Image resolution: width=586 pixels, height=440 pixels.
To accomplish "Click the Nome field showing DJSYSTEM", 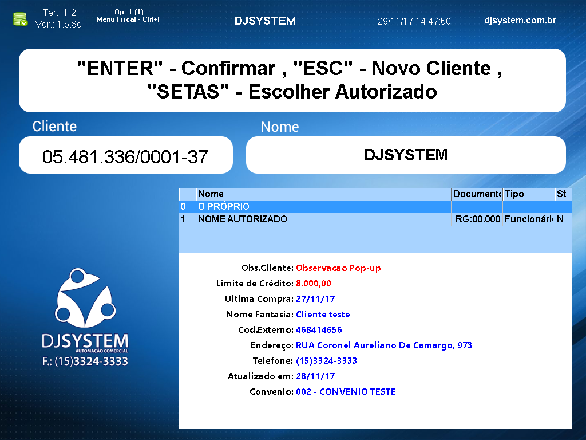I will (406, 155).
